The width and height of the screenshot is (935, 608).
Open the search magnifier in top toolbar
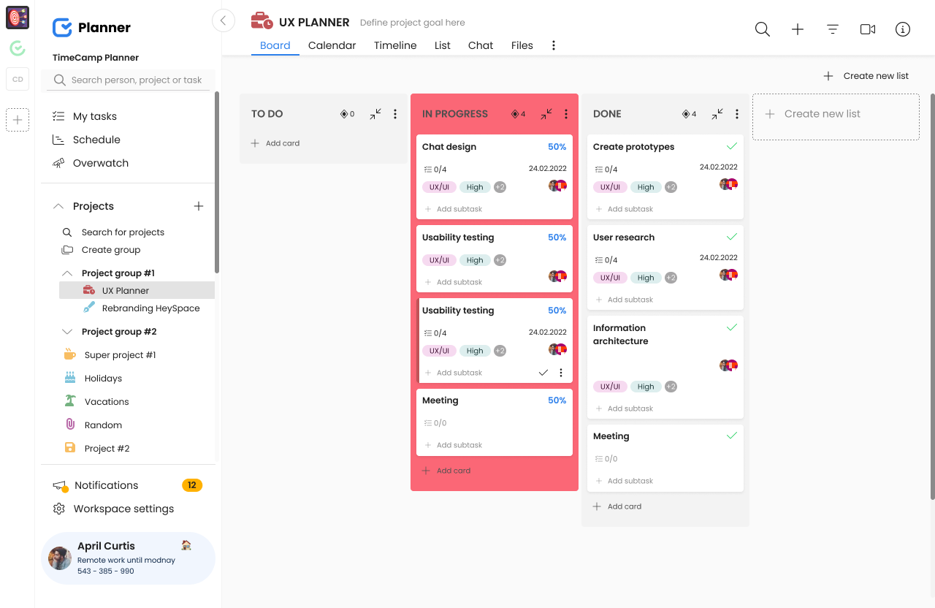(x=763, y=29)
